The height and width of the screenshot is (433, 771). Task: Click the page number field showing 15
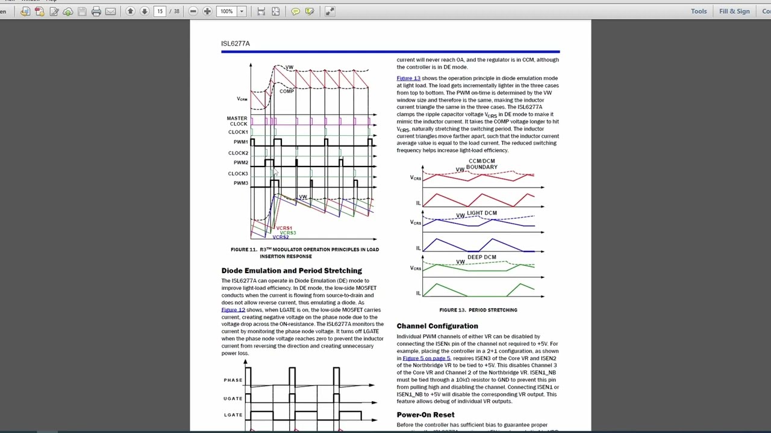point(160,11)
